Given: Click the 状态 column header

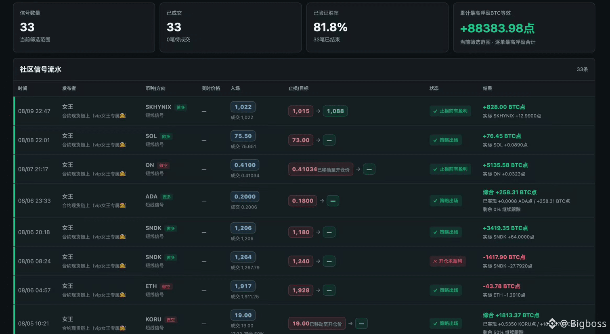Looking at the screenshot, I should [434, 88].
